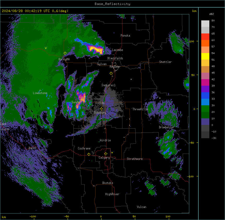The width and height of the screenshot is (225, 220).
Task: Click the Cochrane town label
Action: click(x=84, y=148)
